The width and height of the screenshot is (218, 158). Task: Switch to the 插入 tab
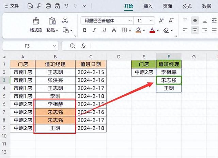(148, 6)
